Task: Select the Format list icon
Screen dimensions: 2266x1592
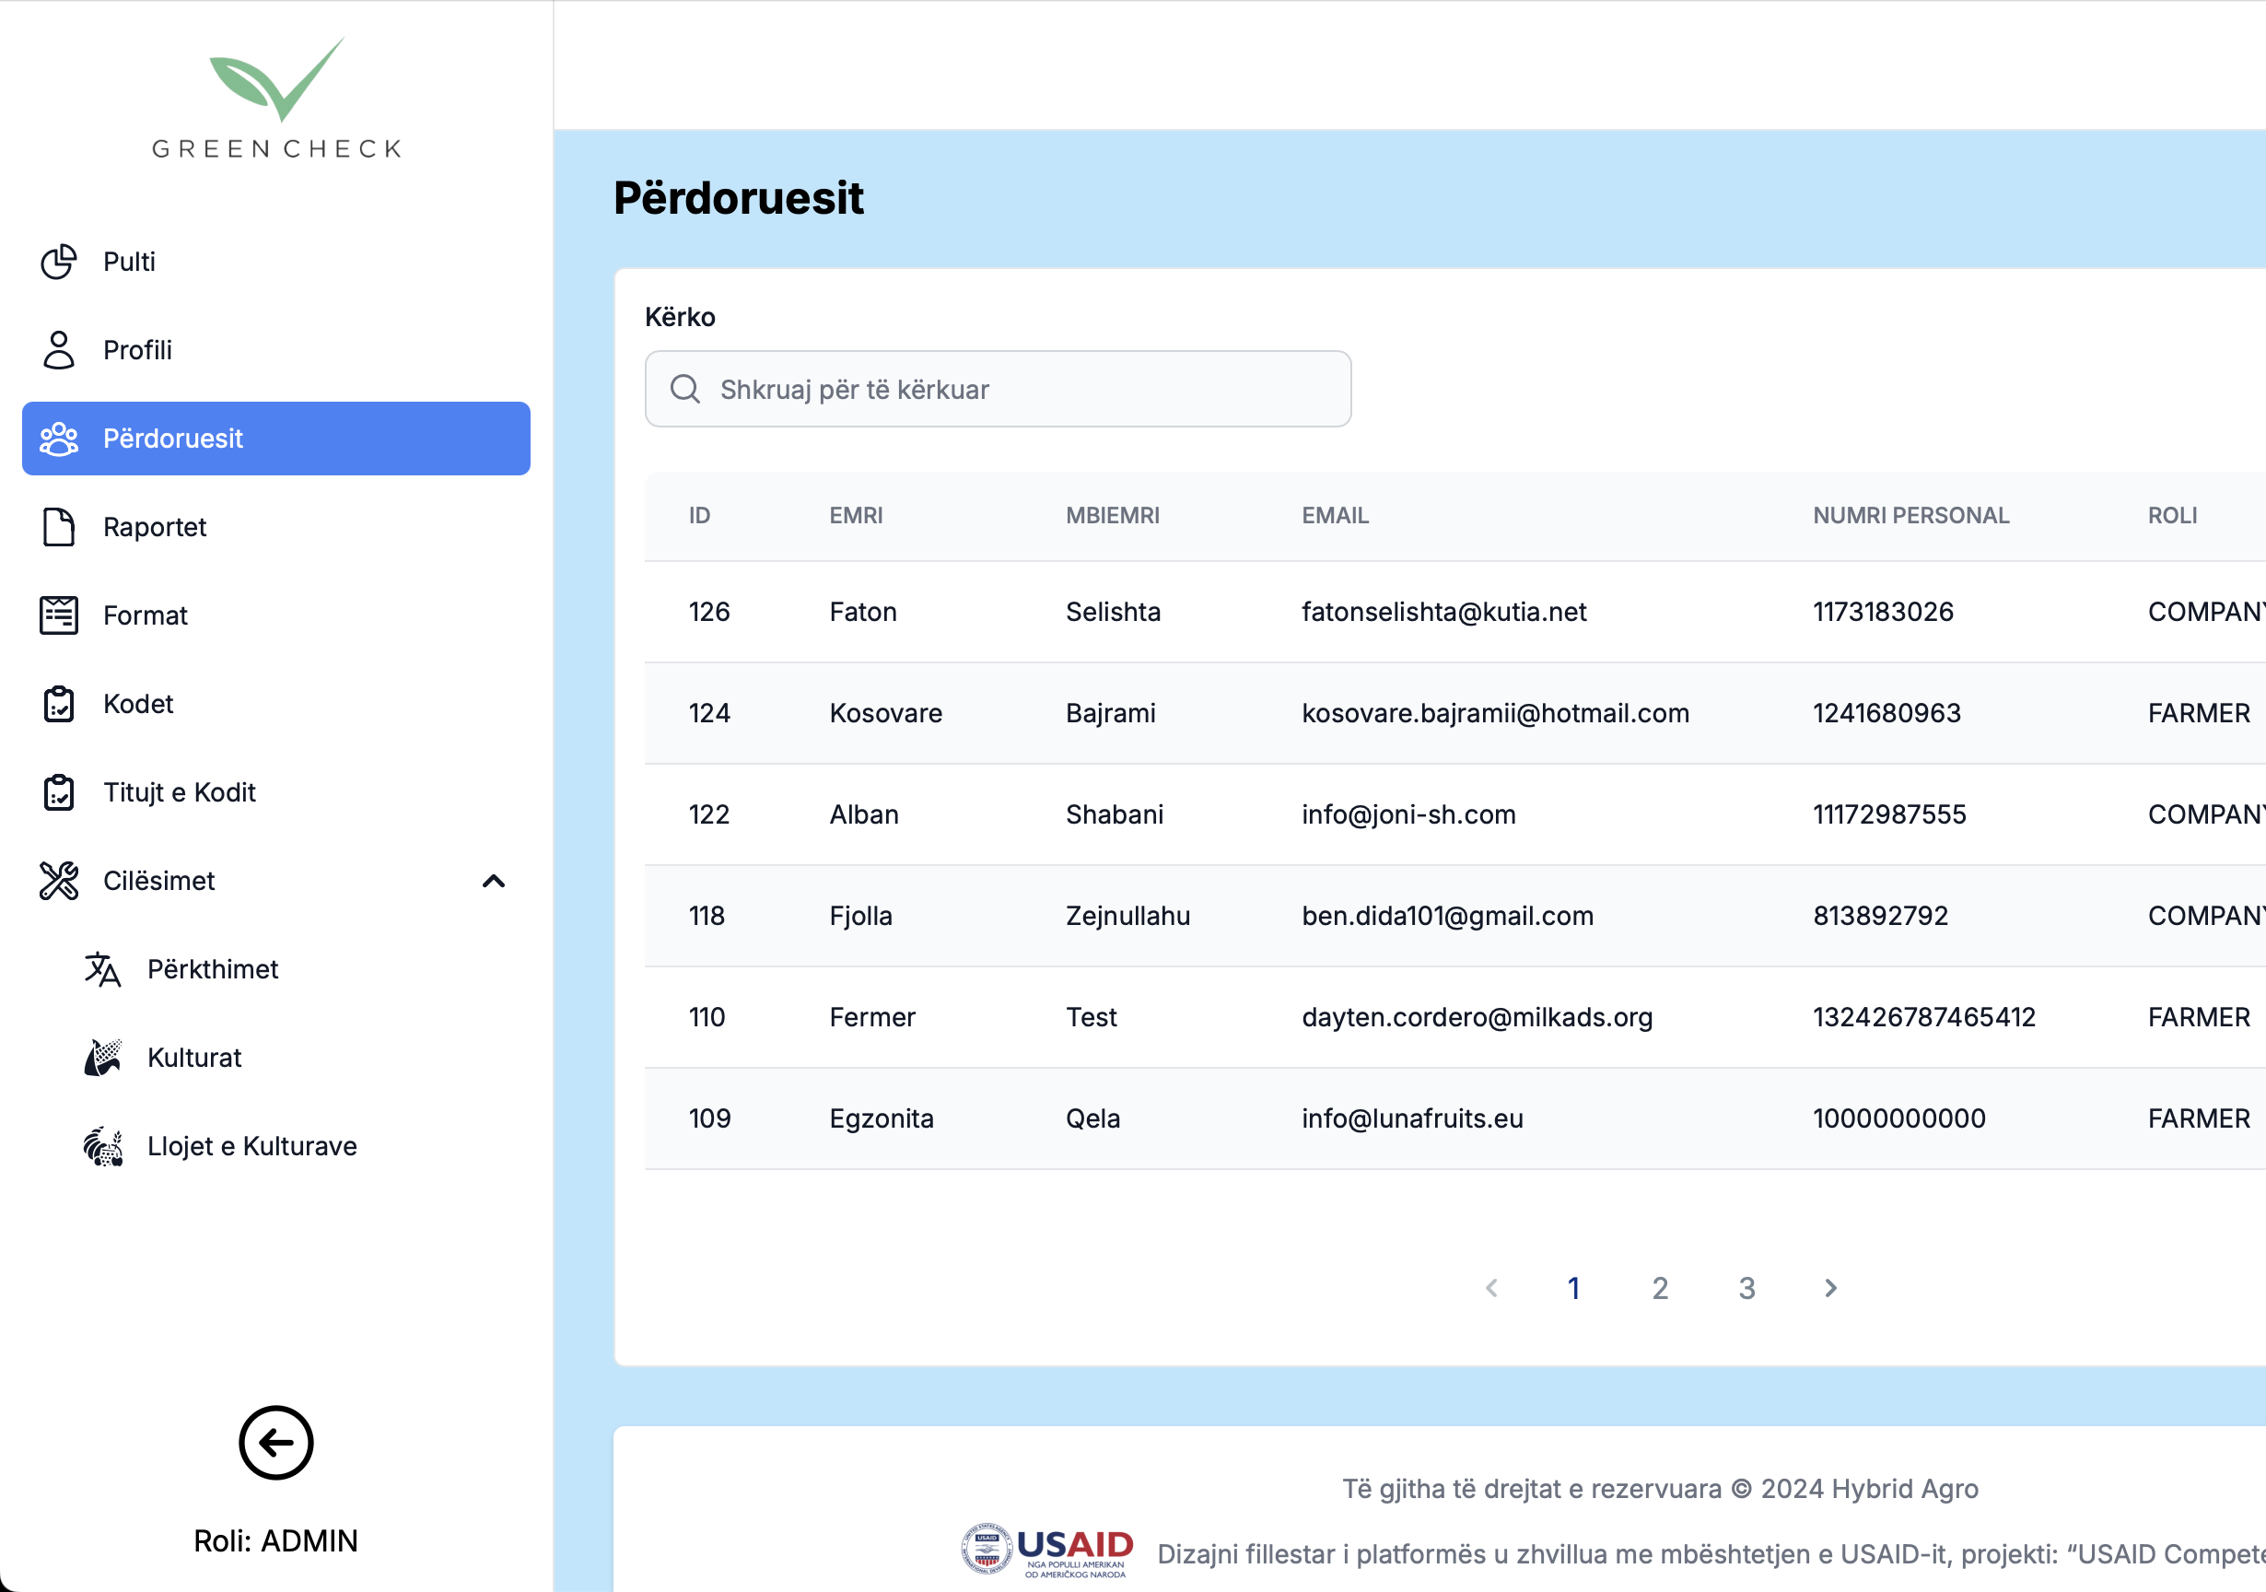Action: point(58,615)
